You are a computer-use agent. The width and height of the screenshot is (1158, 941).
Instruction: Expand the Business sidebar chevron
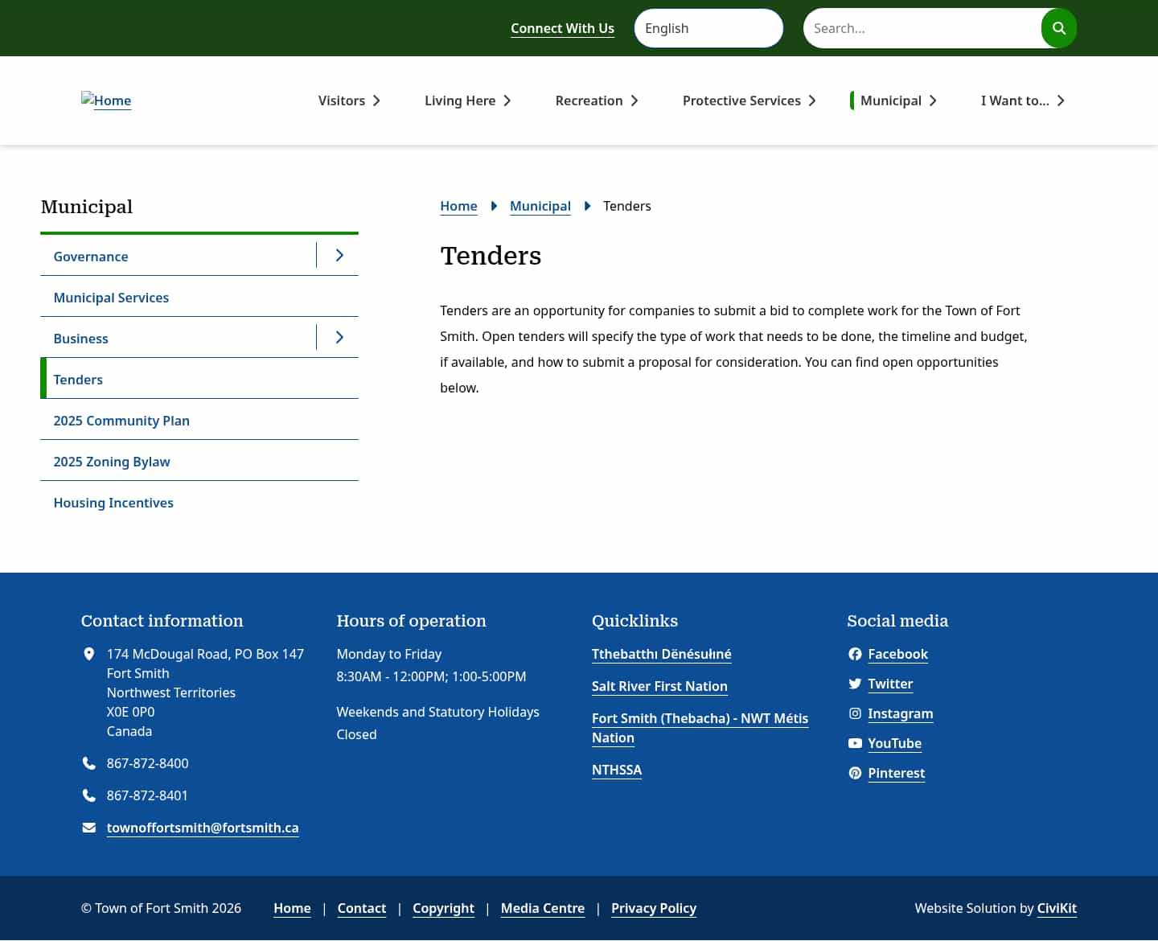pos(339,337)
